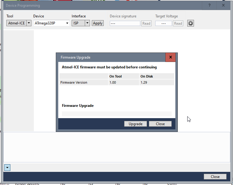Open the Tool dropdown showing Atmel-ICE
This screenshot has width=233, height=185.
point(19,23)
